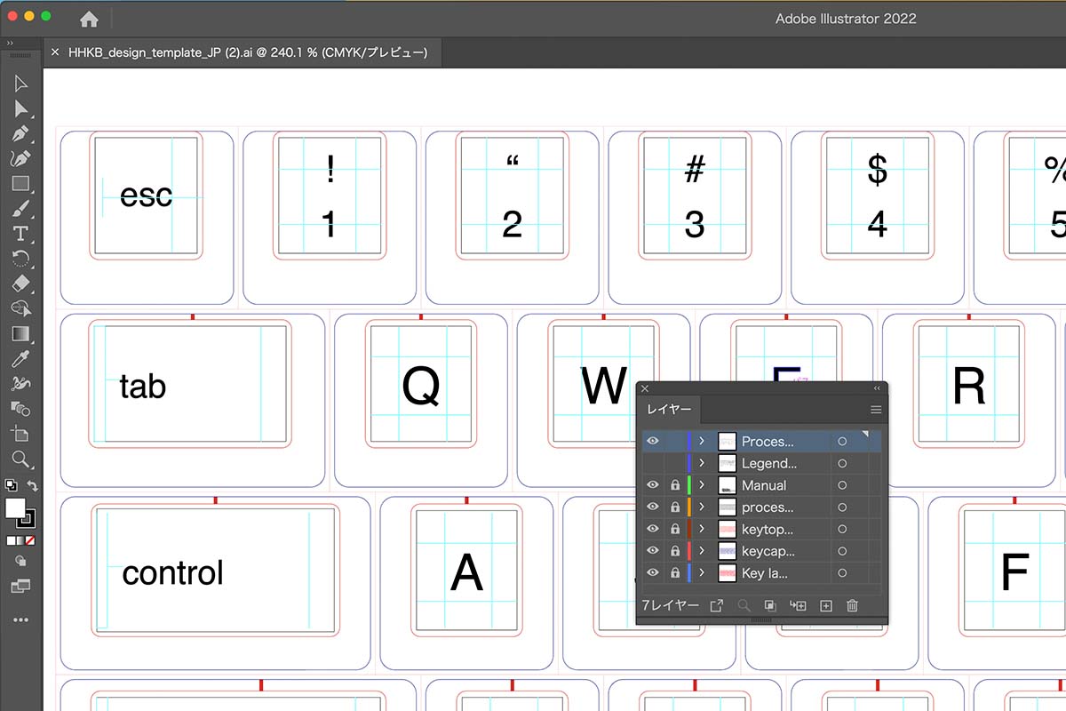Click the レイヤー panel tab

pos(669,410)
